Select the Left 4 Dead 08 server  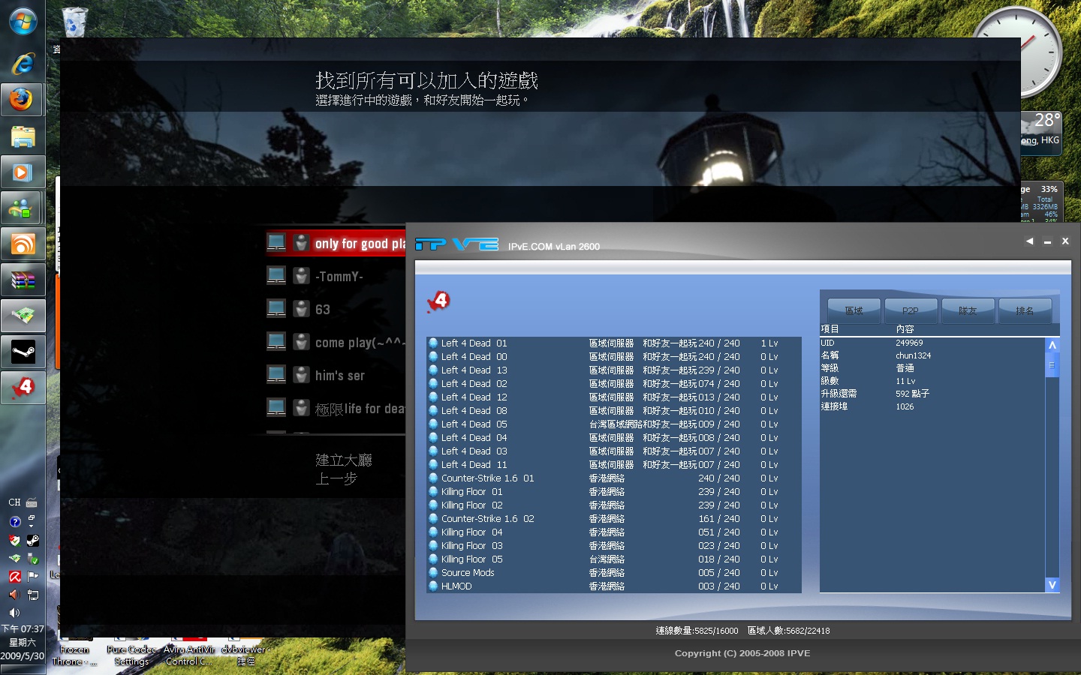[614, 411]
